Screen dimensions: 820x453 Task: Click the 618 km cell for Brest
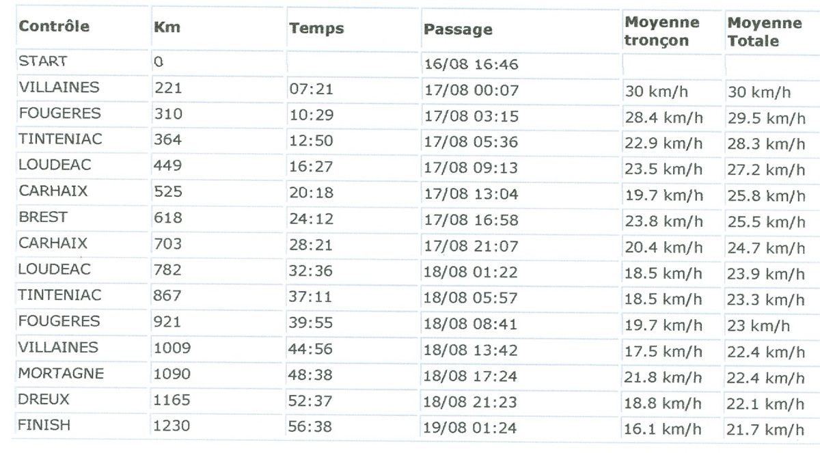168,218
